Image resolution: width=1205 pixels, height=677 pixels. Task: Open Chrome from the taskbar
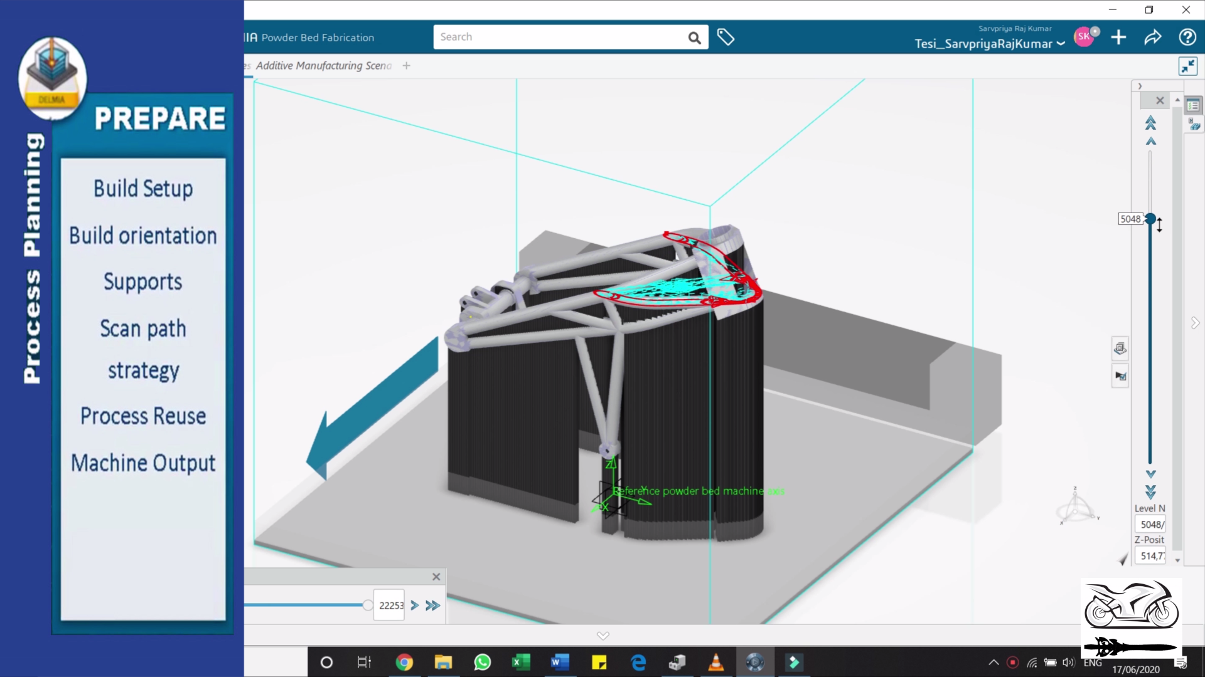click(x=404, y=663)
